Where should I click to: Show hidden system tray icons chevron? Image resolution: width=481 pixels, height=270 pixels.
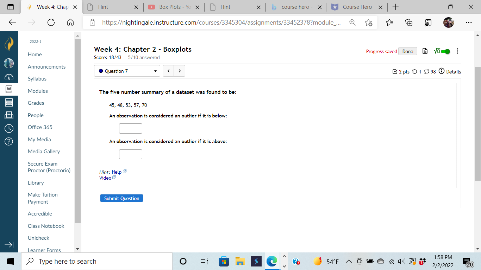click(x=349, y=261)
